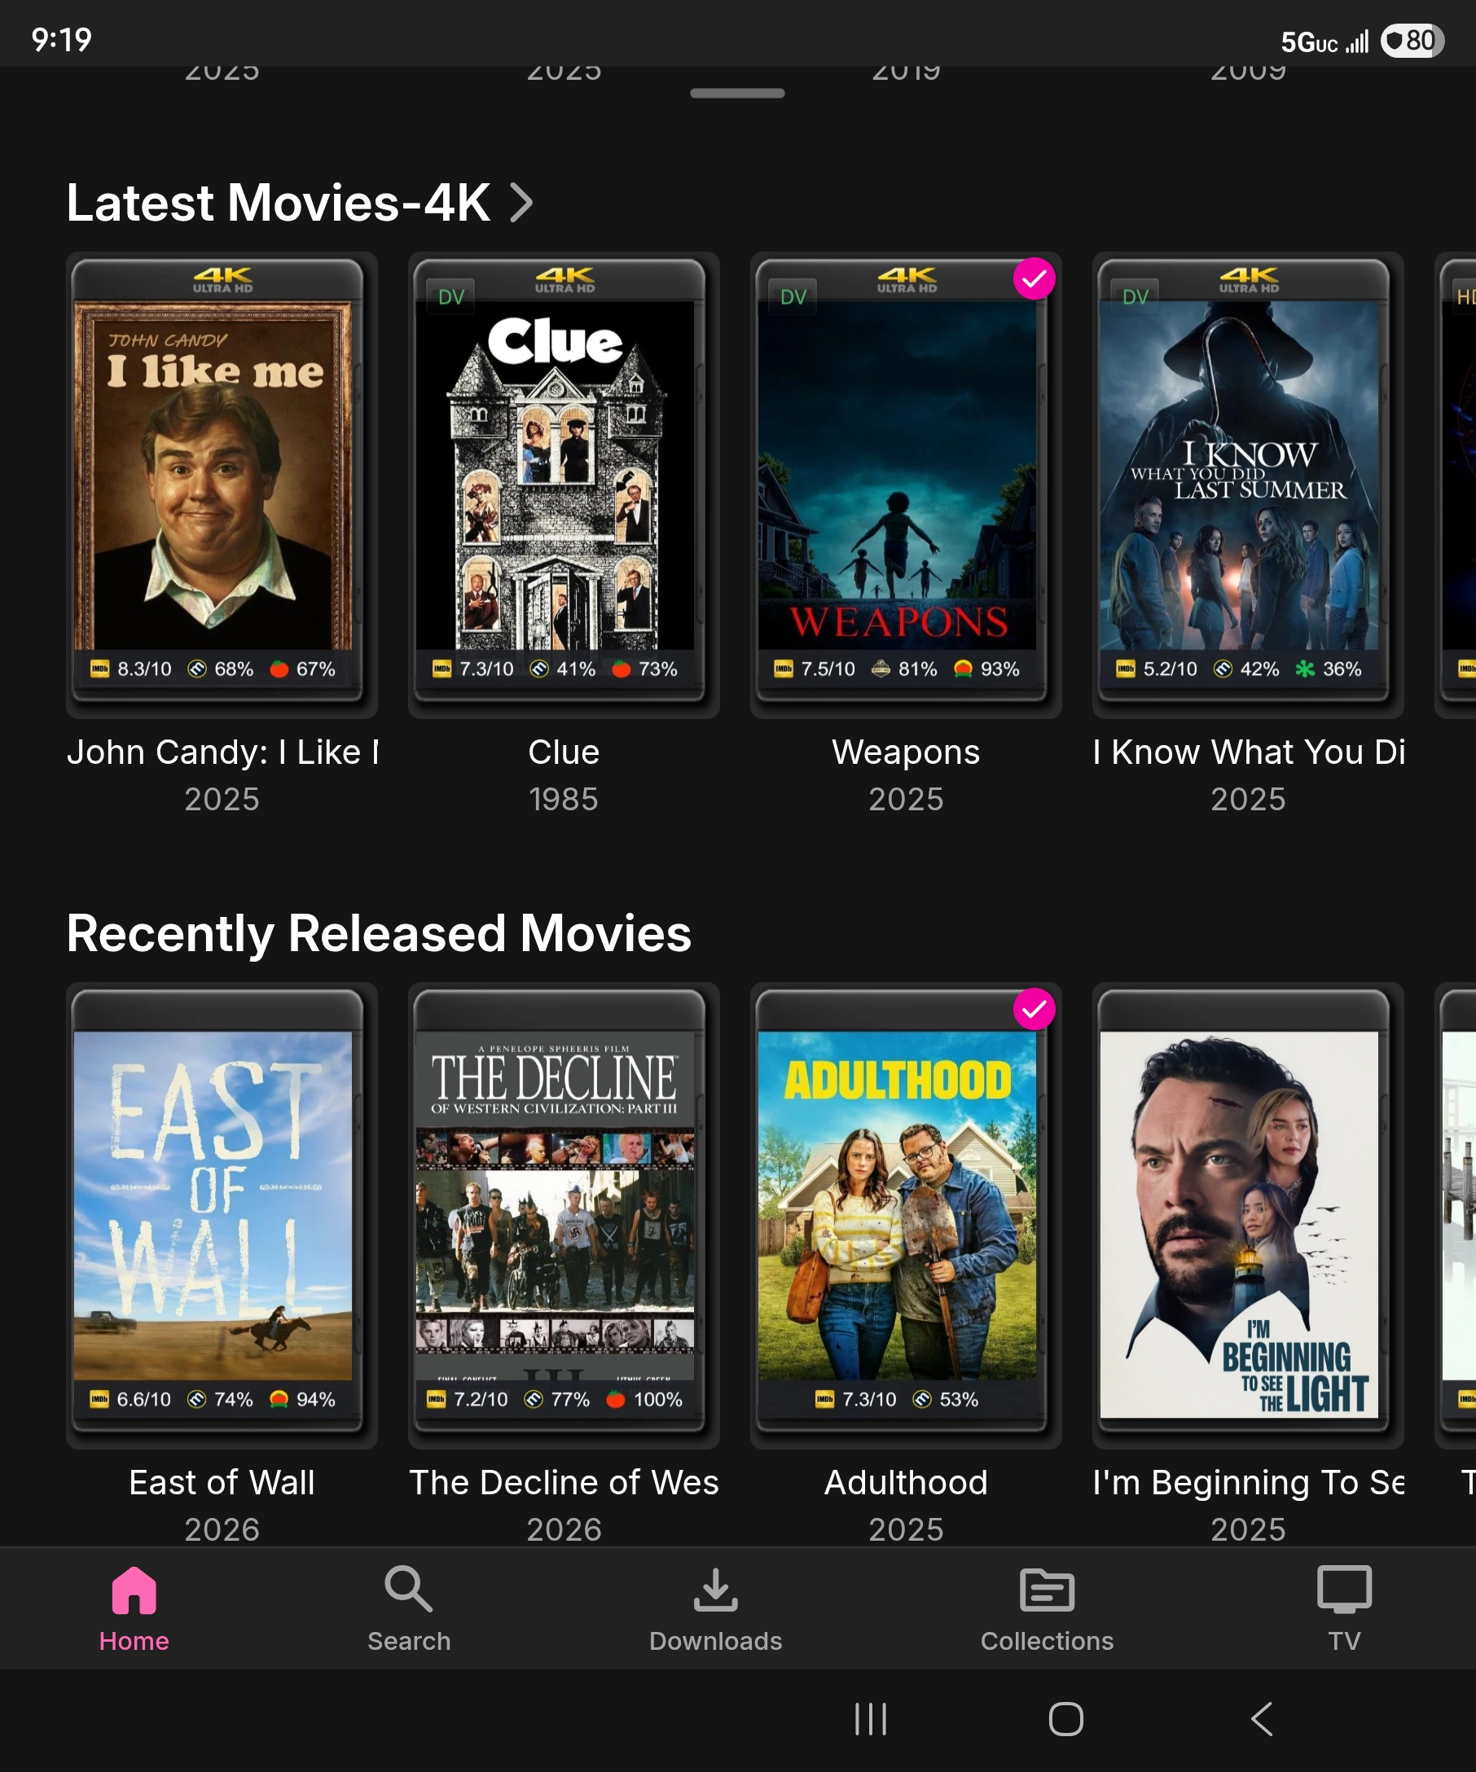Tap the Android home button
The width and height of the screenshot is (1476, 1772).
pyautogui.click(x=1065, y=1719)
